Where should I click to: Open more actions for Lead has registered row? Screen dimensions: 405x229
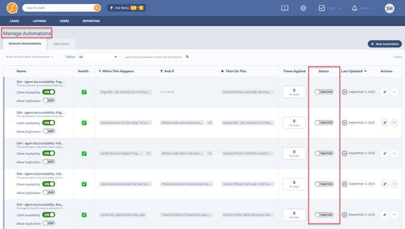(x=394, y=214)
